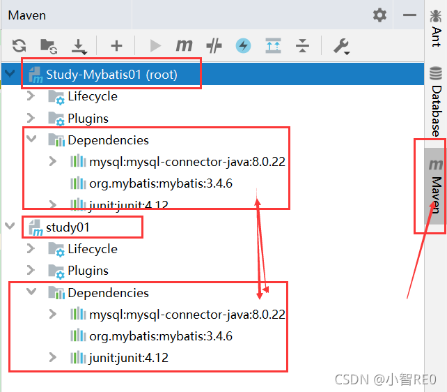
Task: Click the Add Maven Projects plus icon
Action: coord(116,45)
